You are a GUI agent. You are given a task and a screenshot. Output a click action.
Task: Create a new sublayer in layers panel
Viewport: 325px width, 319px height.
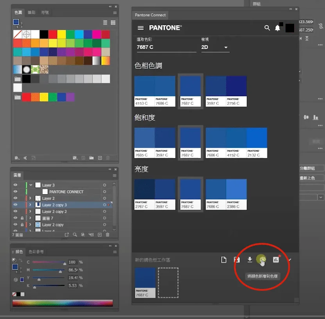91,235
